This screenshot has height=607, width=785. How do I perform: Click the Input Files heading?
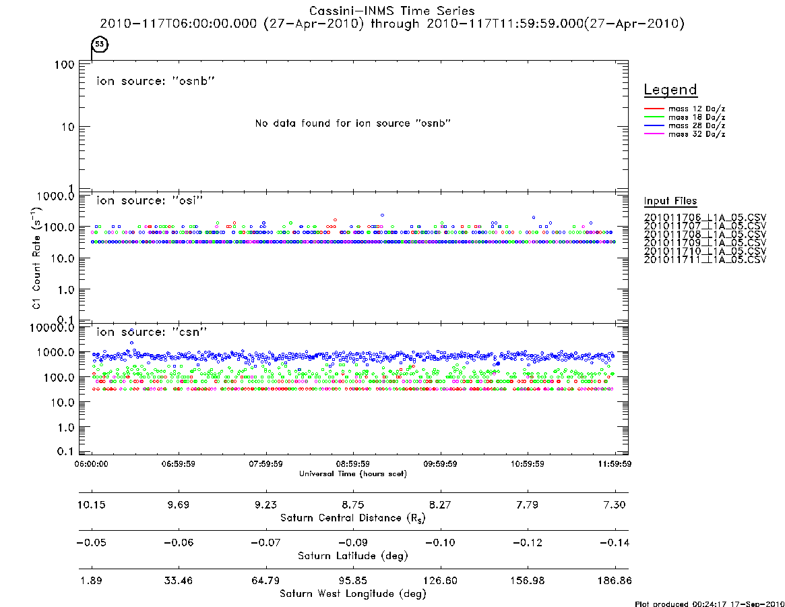670,201
